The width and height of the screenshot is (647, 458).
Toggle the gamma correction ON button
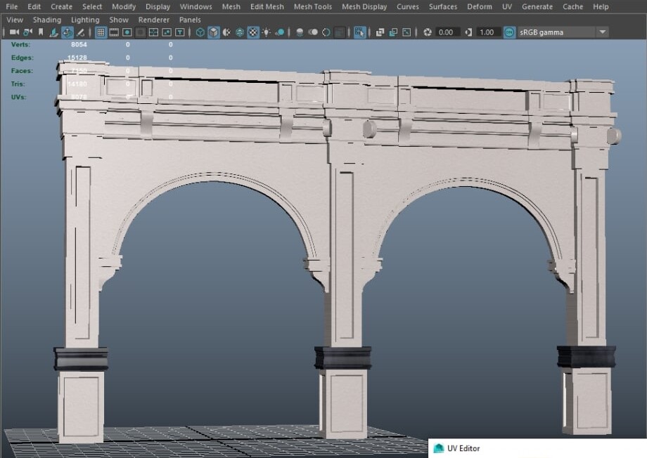click(x=510, y=32)
